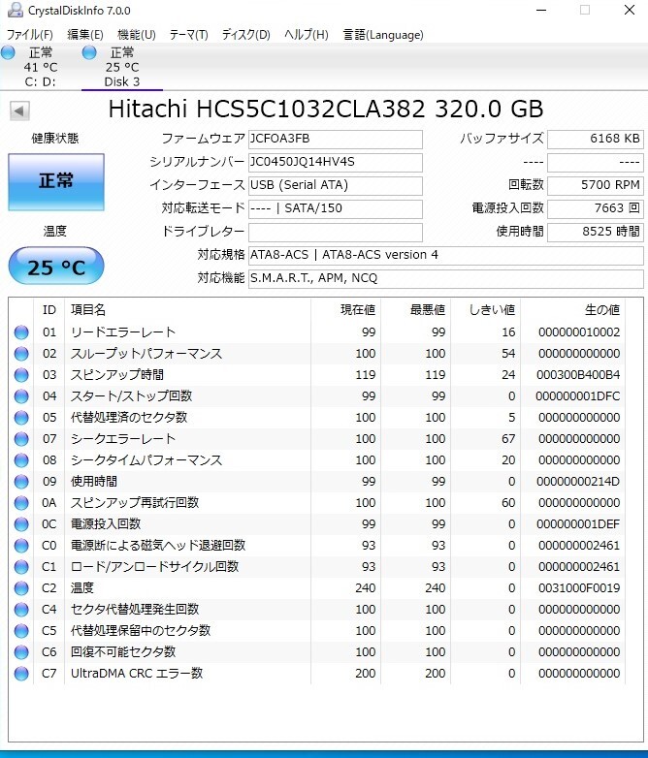Image resolution: width=648 pixels, height=758 pixels.
Task: Open the ディスク(D) menu
Action: click(x=245, y=35)
